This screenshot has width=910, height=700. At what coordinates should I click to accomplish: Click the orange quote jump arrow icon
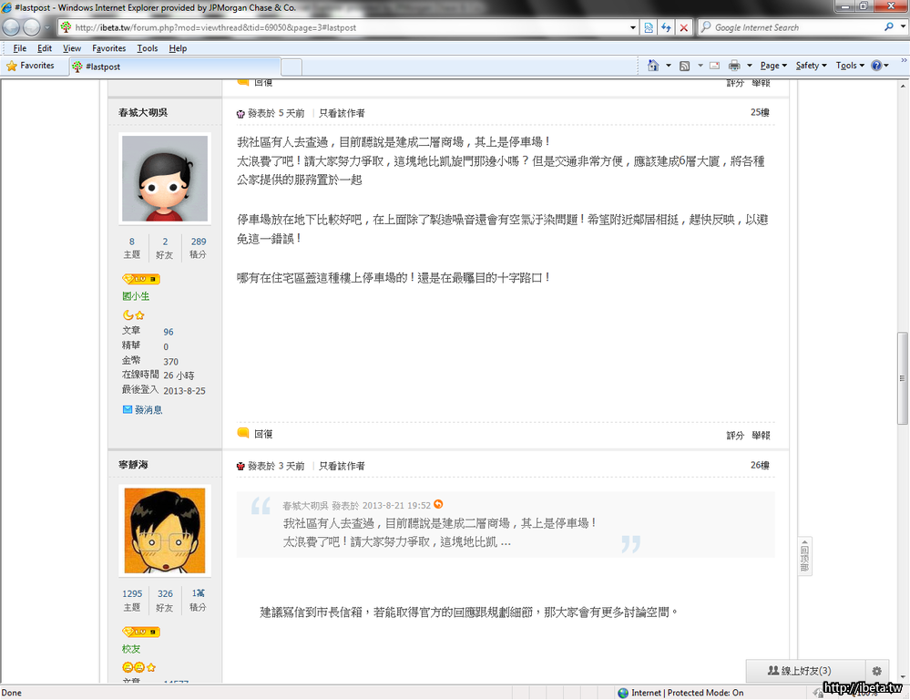[438, 504]
